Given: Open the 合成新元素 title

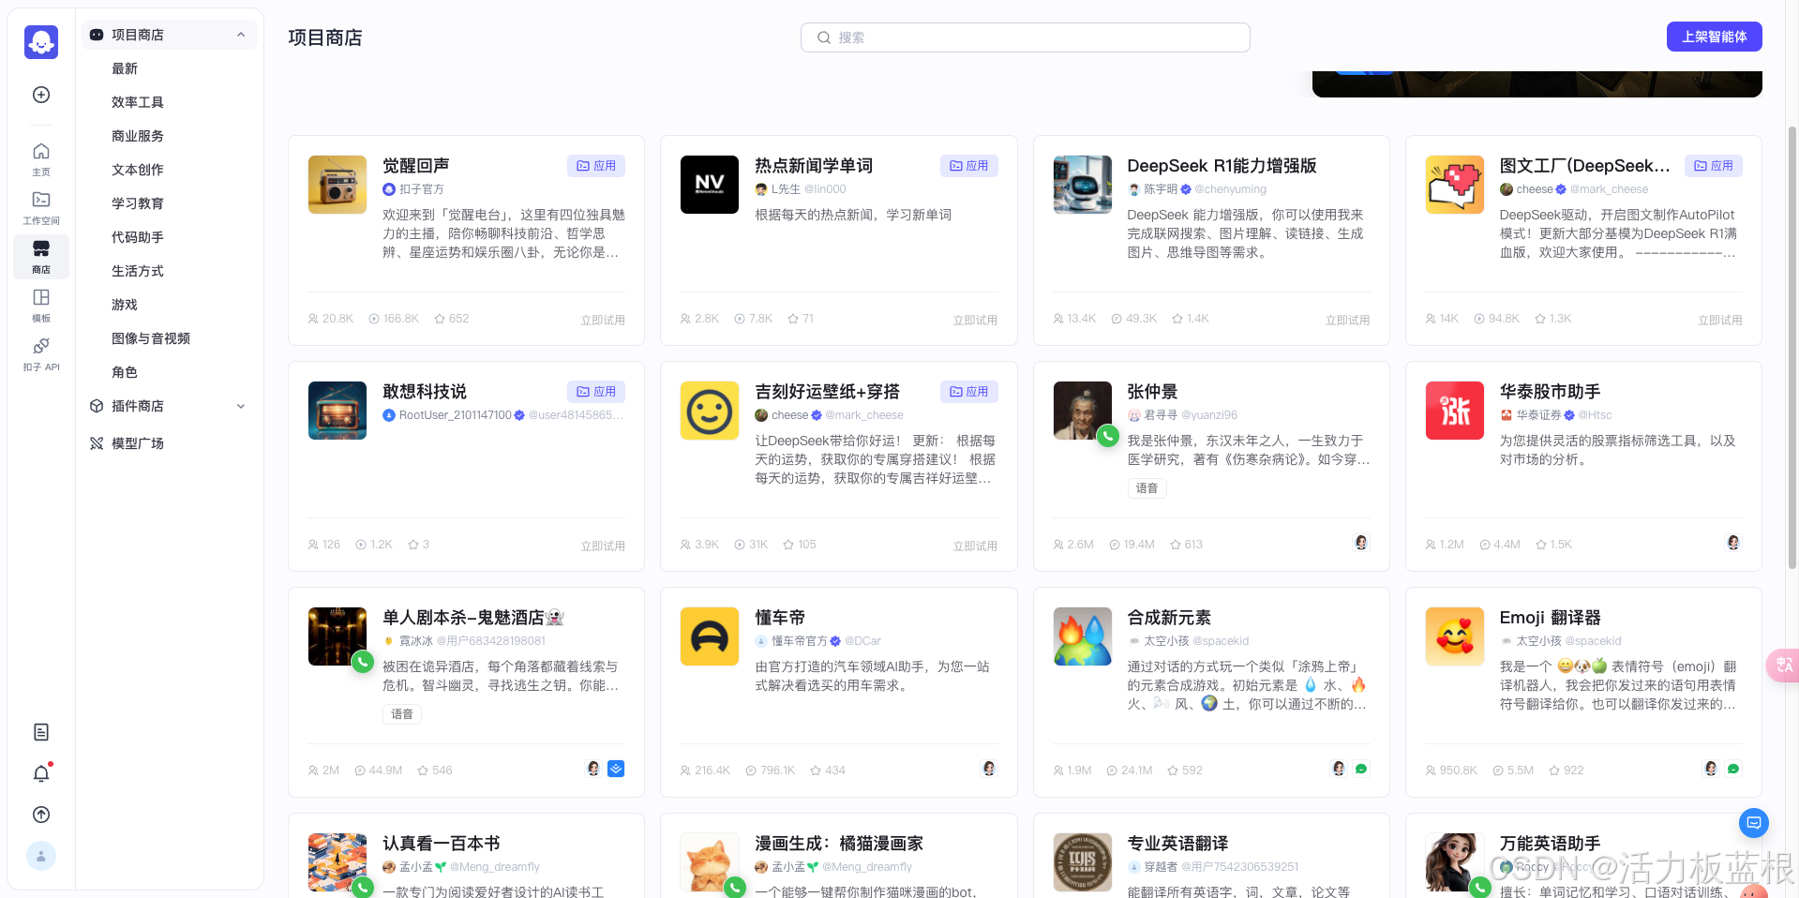Looking at the screenshot, I should click(1169, 618).
